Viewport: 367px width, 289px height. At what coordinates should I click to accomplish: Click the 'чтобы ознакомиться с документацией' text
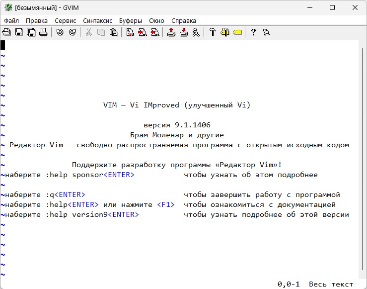click(x=260, y=204)
